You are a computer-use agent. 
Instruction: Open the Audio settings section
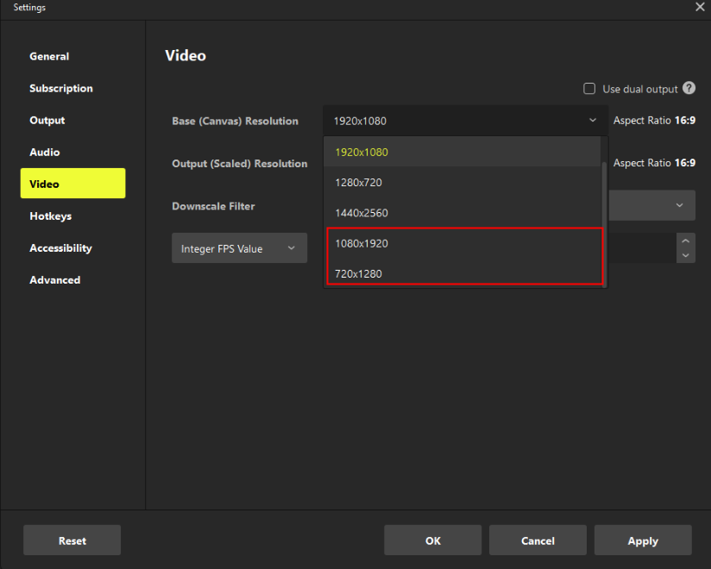(45, 152)
